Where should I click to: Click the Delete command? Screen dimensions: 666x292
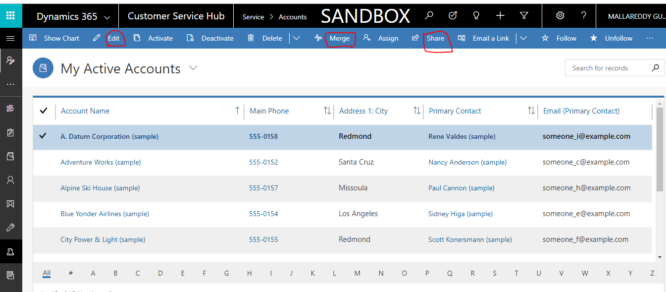pos(265,38)
